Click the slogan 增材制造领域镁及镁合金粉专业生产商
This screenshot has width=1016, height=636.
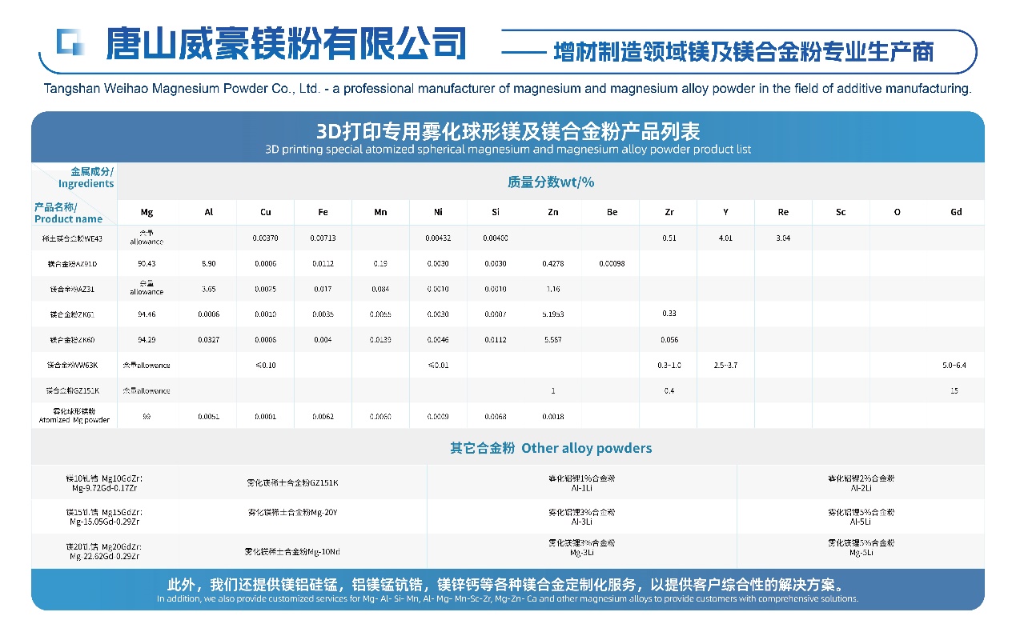pos(744,52)
